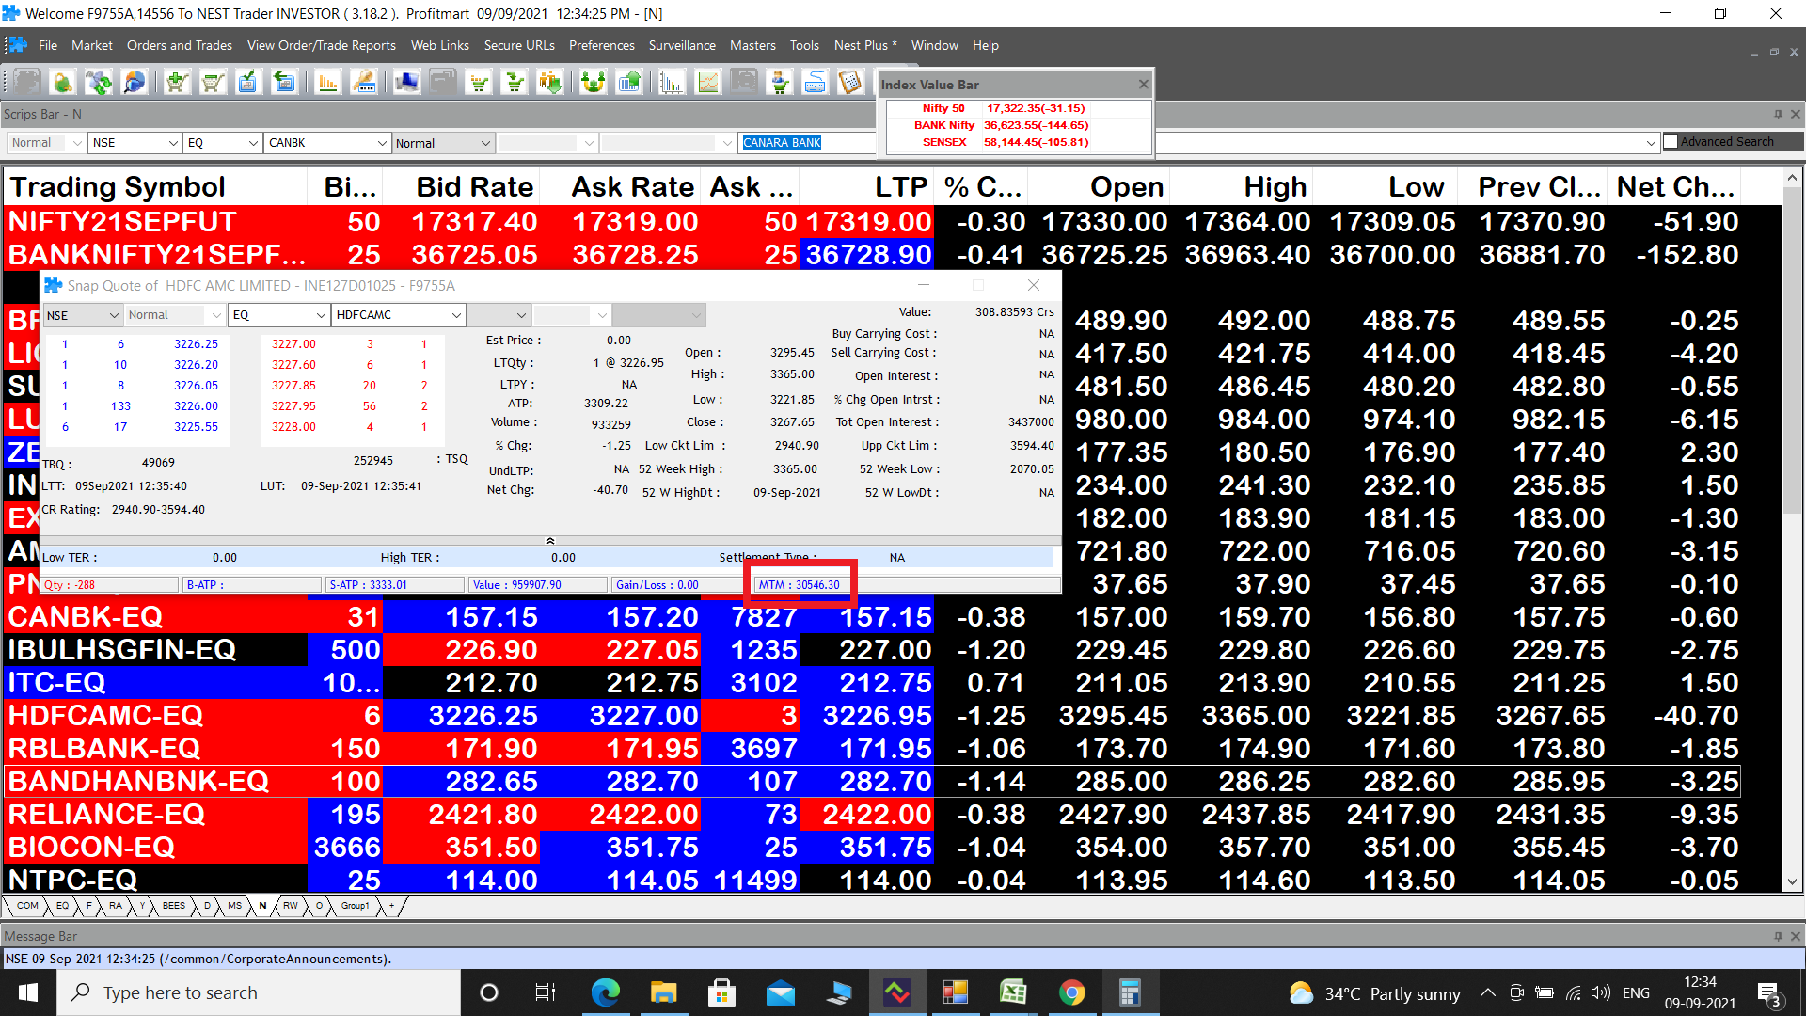Open the Surveillance menu
This screenshot has height=1016, width=1806.
pyautogui.click(x=682, y=45)
